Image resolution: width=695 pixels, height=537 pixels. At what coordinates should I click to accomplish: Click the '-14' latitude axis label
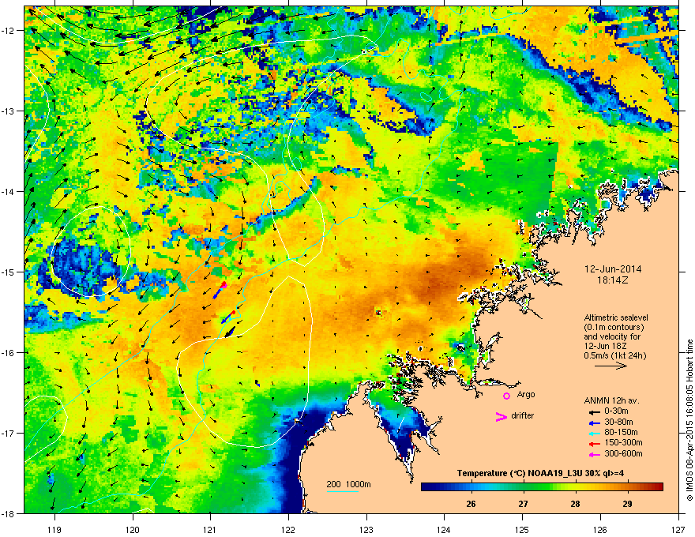point(8,192)
